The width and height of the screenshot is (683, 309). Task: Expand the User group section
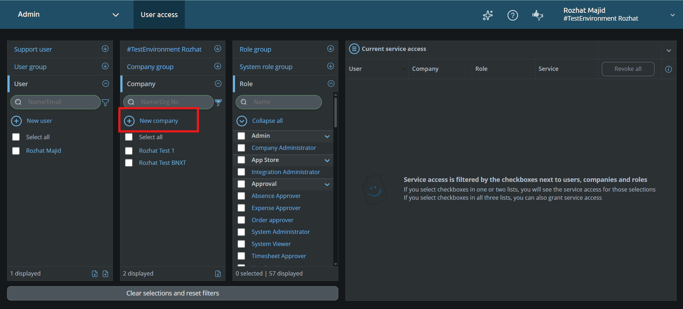pos(105,66)
